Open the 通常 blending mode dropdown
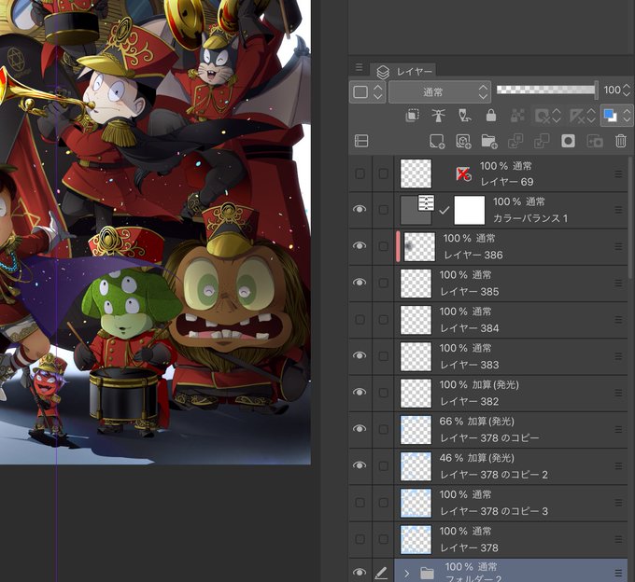 (440, 92)
